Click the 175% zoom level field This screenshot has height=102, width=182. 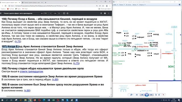pos(55,13)
